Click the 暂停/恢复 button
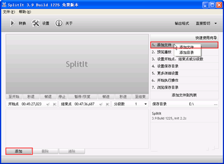The width and height of the screenshot is (224, 164). [x=82, y=97]
